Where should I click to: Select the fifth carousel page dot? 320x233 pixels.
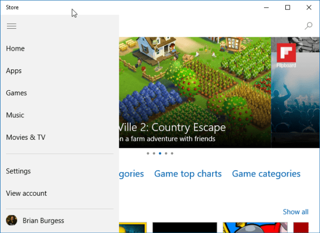(x=172, y=153)
